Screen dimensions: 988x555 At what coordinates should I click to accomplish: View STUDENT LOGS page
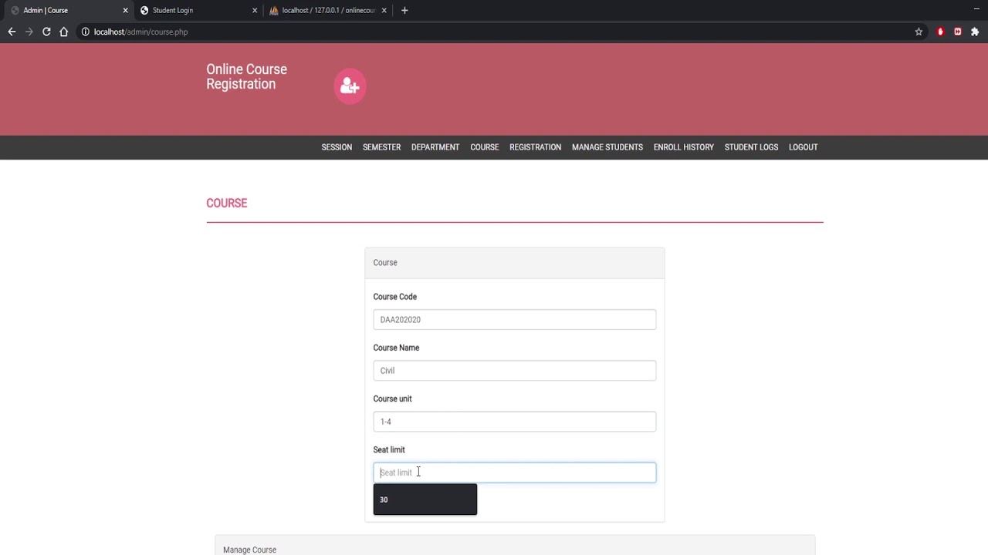click(751, 147)
